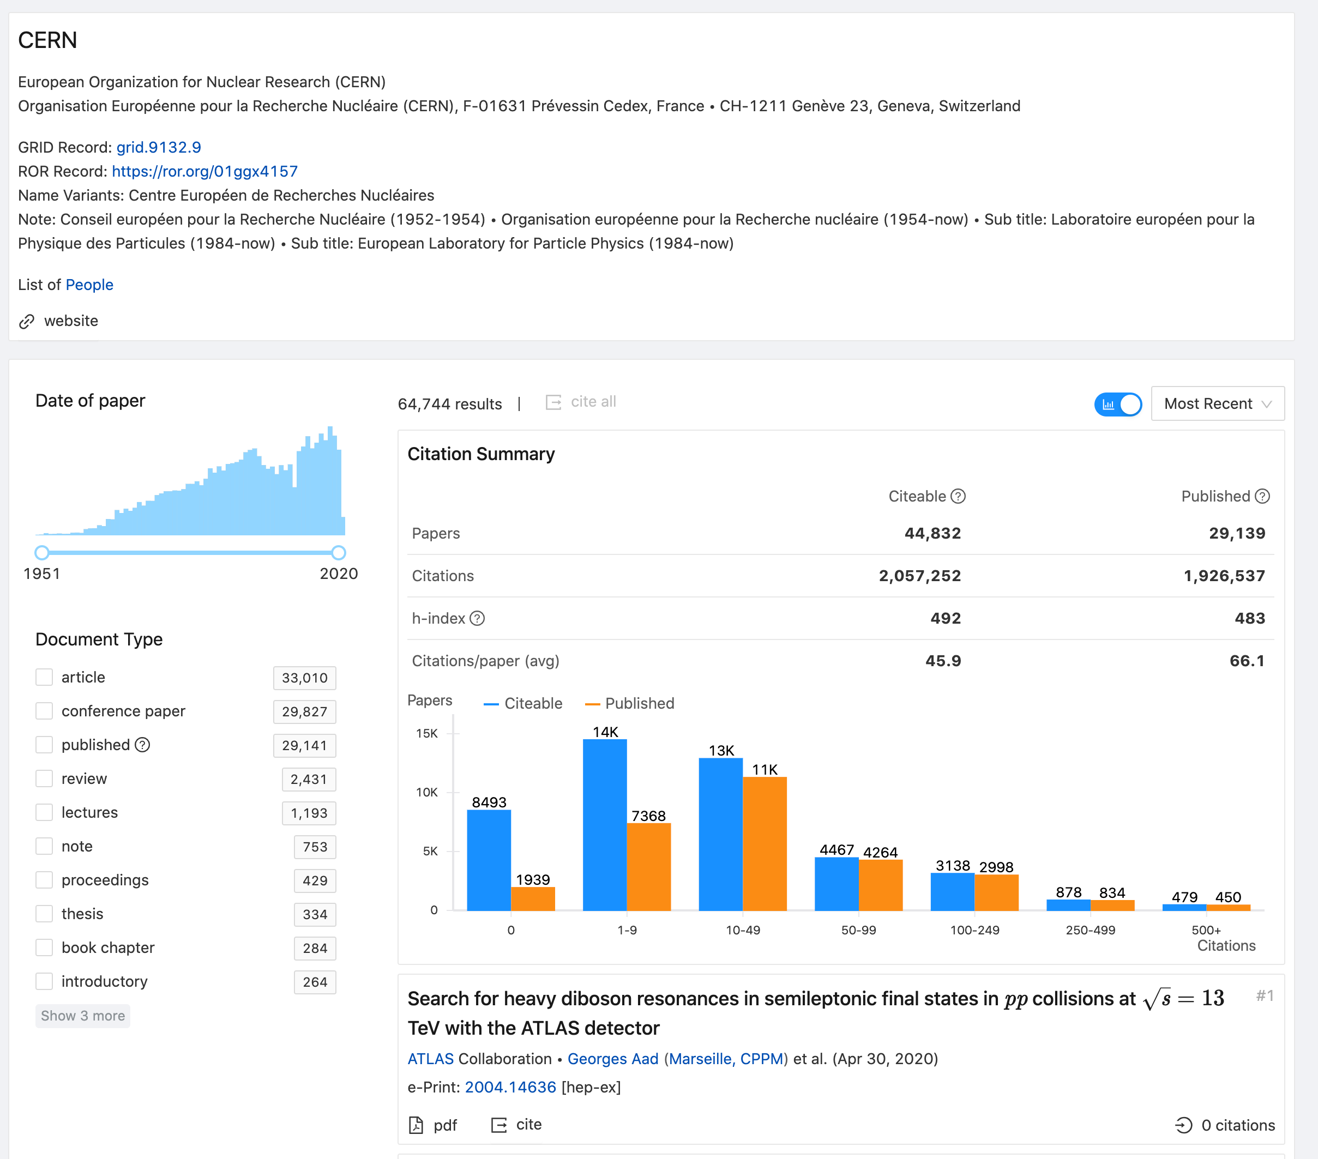
Task: Check the note checkbox
Action: (x=44, y=847)
